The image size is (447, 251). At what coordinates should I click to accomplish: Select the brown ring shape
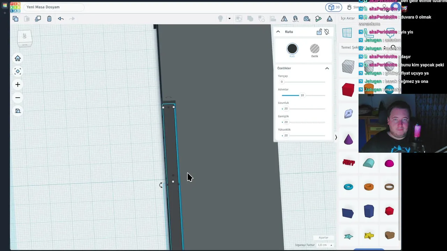click(389, 187)
